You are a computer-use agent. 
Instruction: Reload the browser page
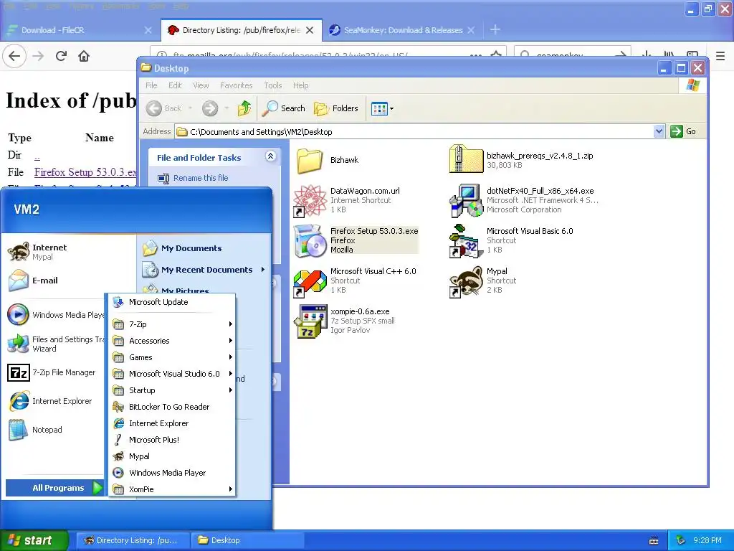click(x=61, y=56)
